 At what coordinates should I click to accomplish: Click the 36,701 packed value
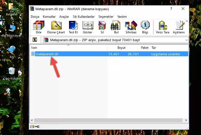133,54
